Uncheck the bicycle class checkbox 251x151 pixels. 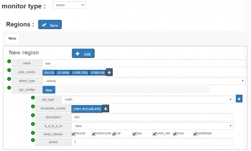(73, 134)
